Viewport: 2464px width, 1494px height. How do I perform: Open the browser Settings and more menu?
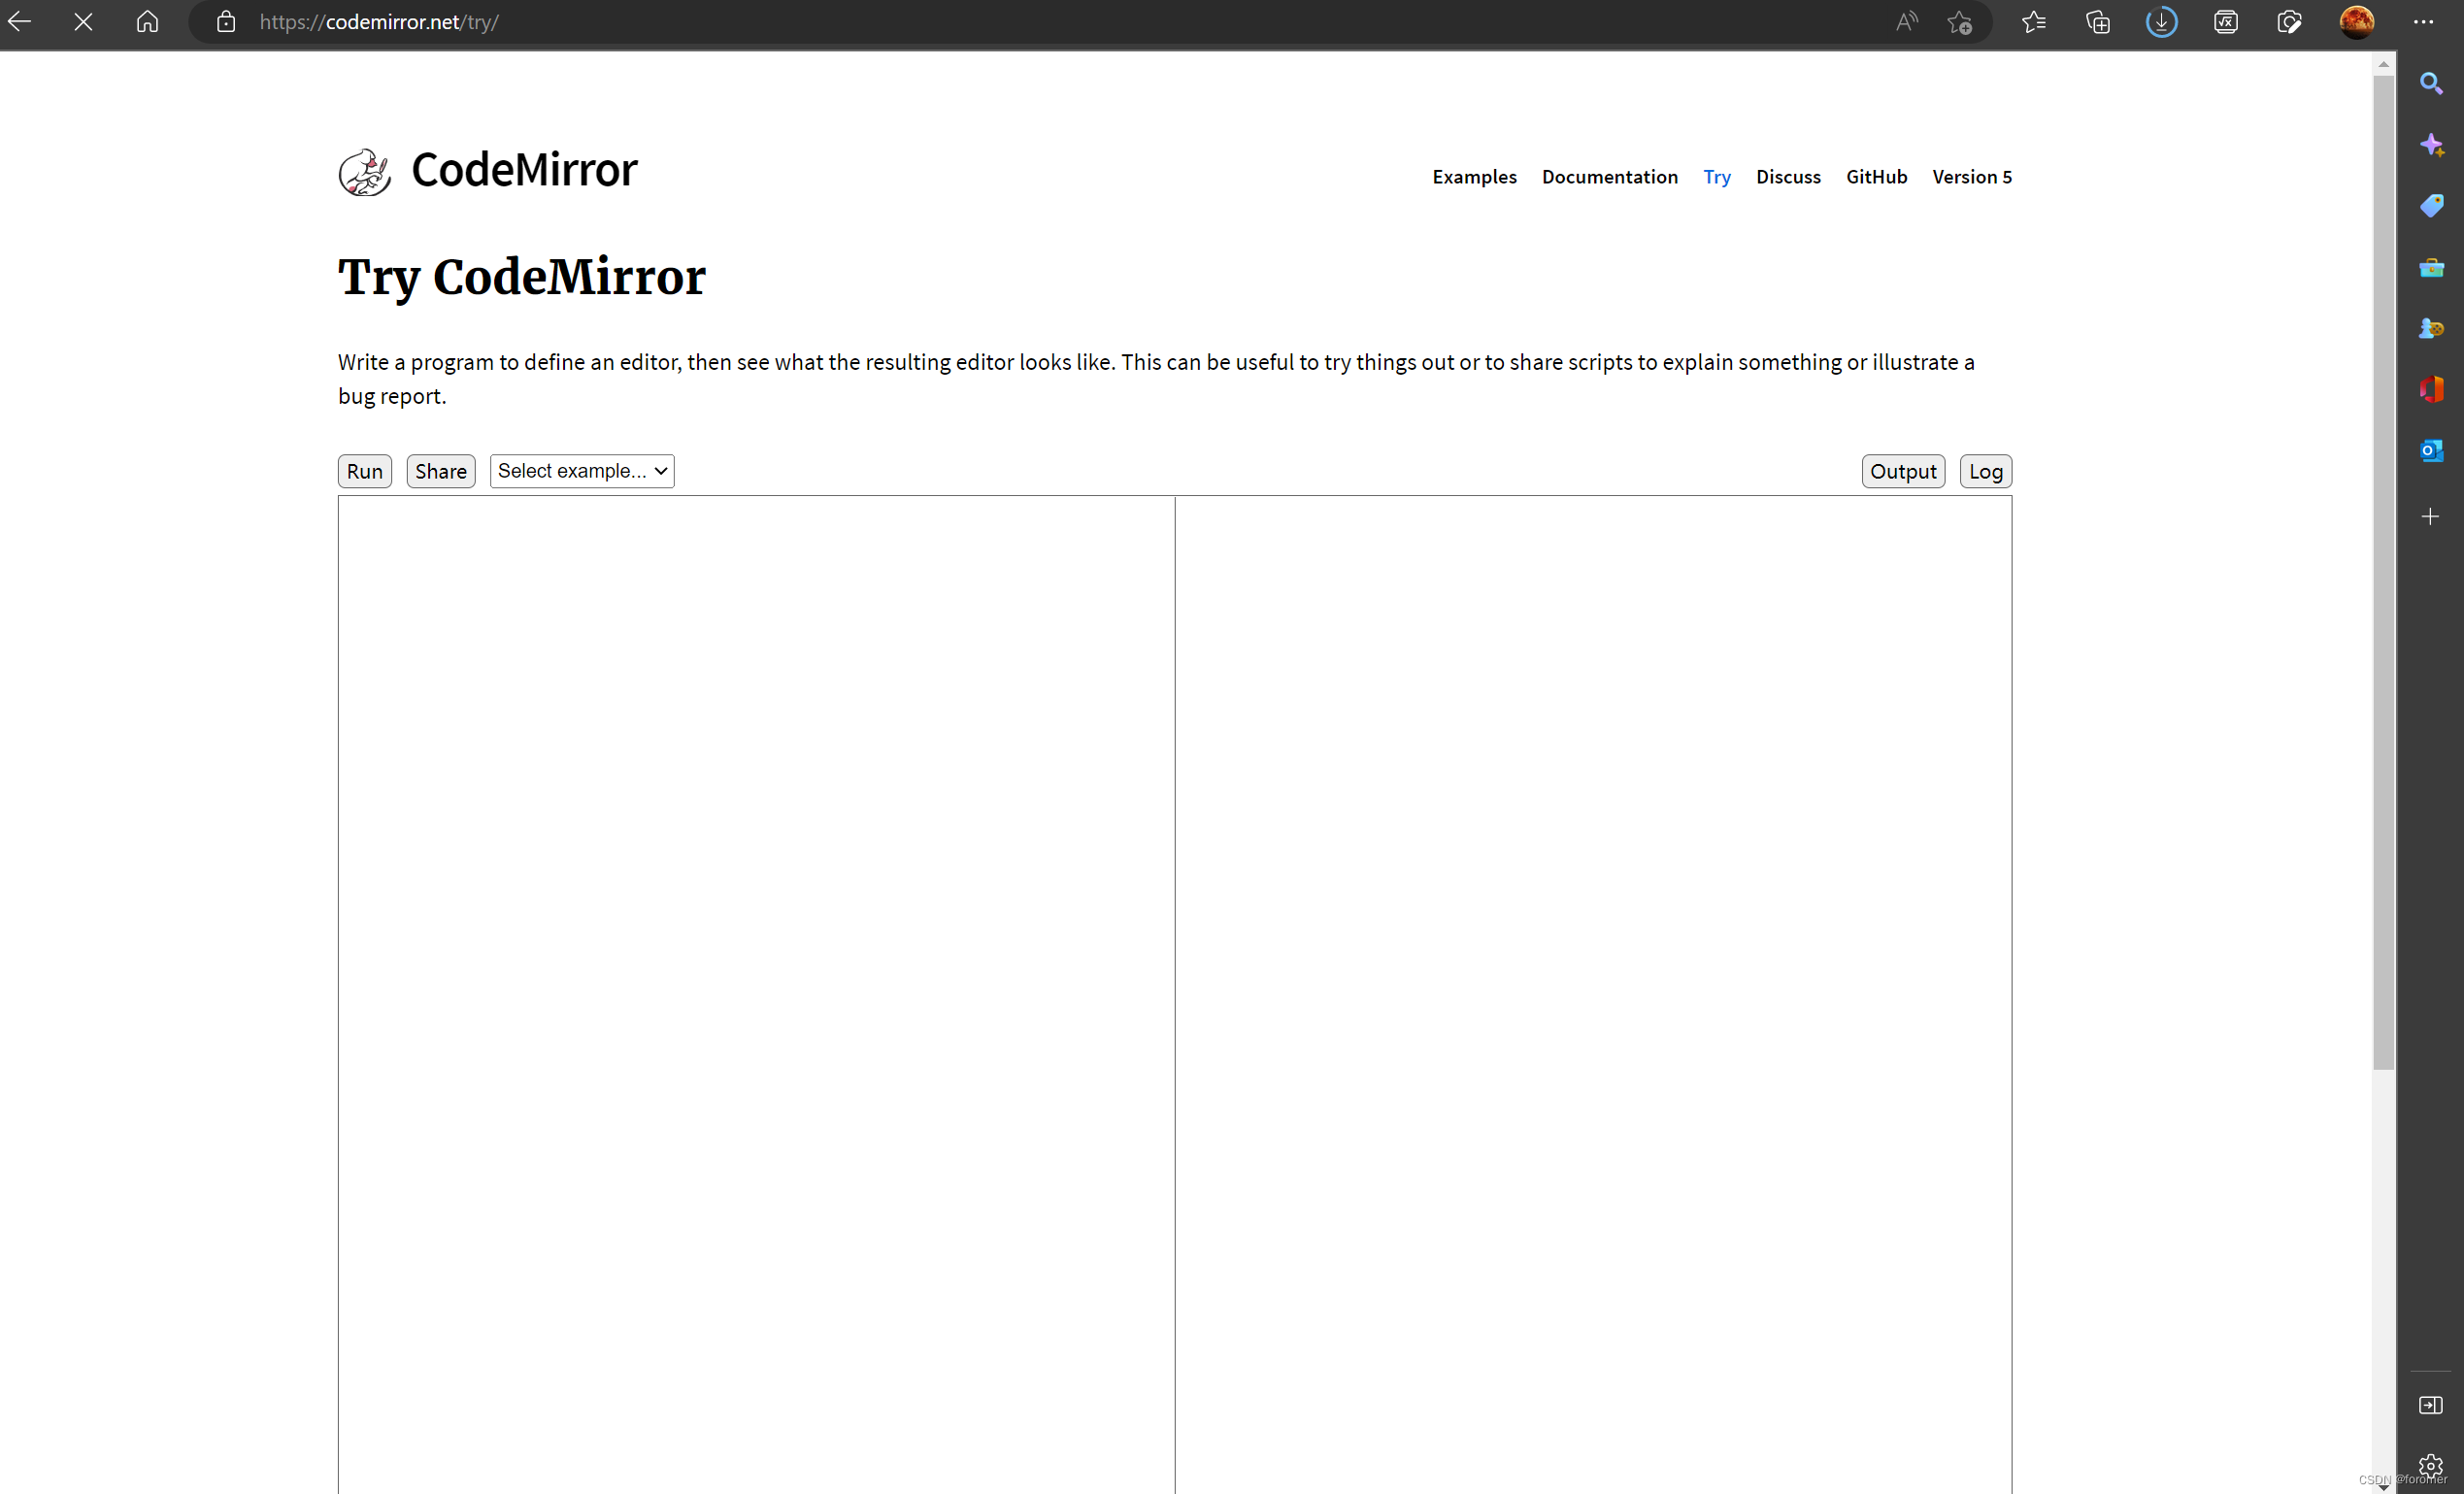tap(2423, 21)
